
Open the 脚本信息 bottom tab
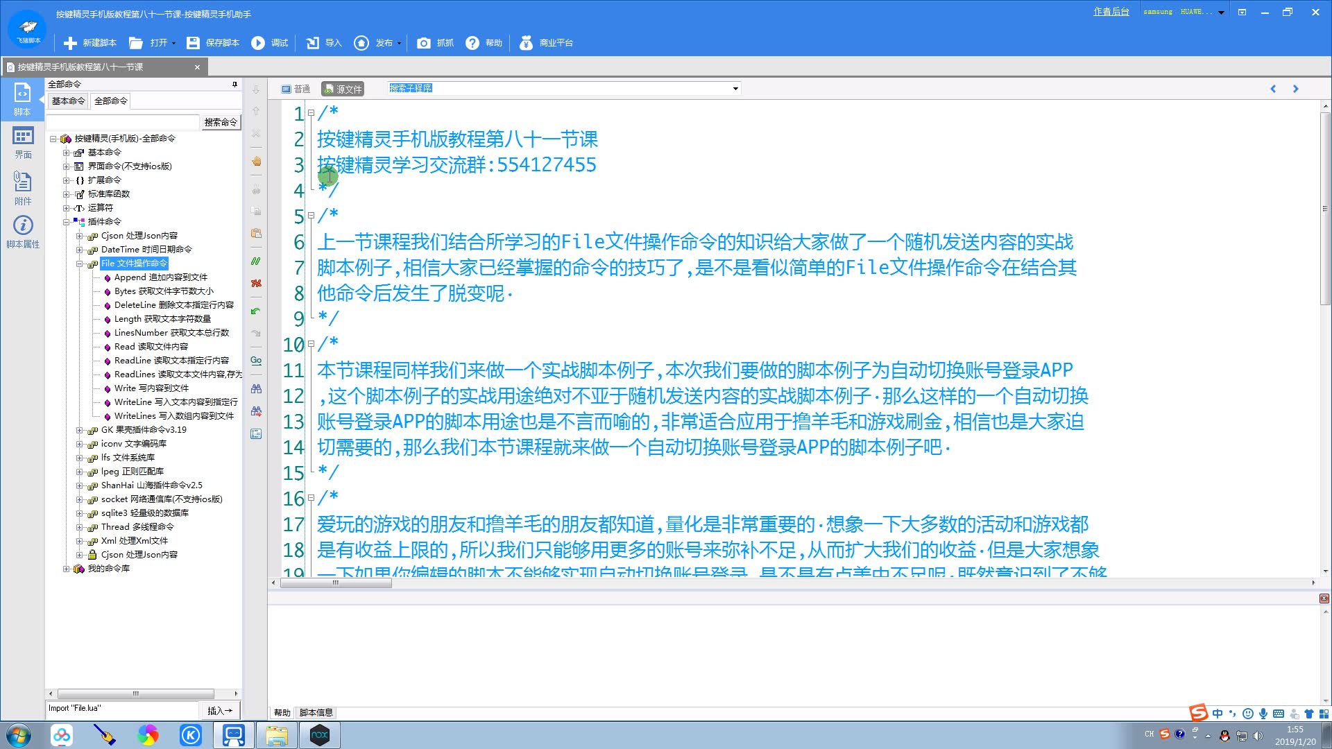point(316,713)
